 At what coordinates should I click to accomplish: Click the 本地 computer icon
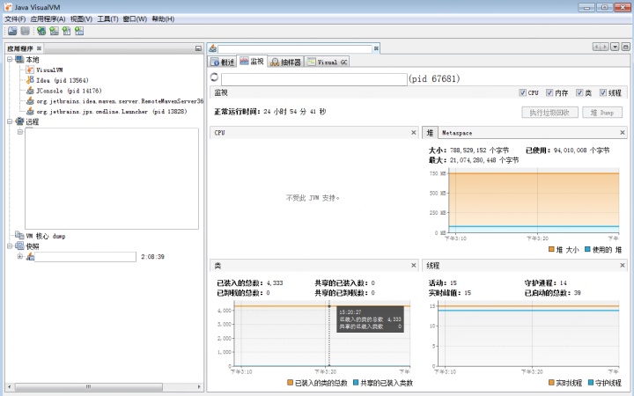(x=19, y=60)
